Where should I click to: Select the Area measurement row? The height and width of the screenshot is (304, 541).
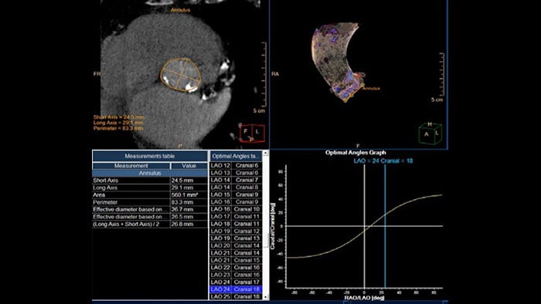tap(150, 195)
